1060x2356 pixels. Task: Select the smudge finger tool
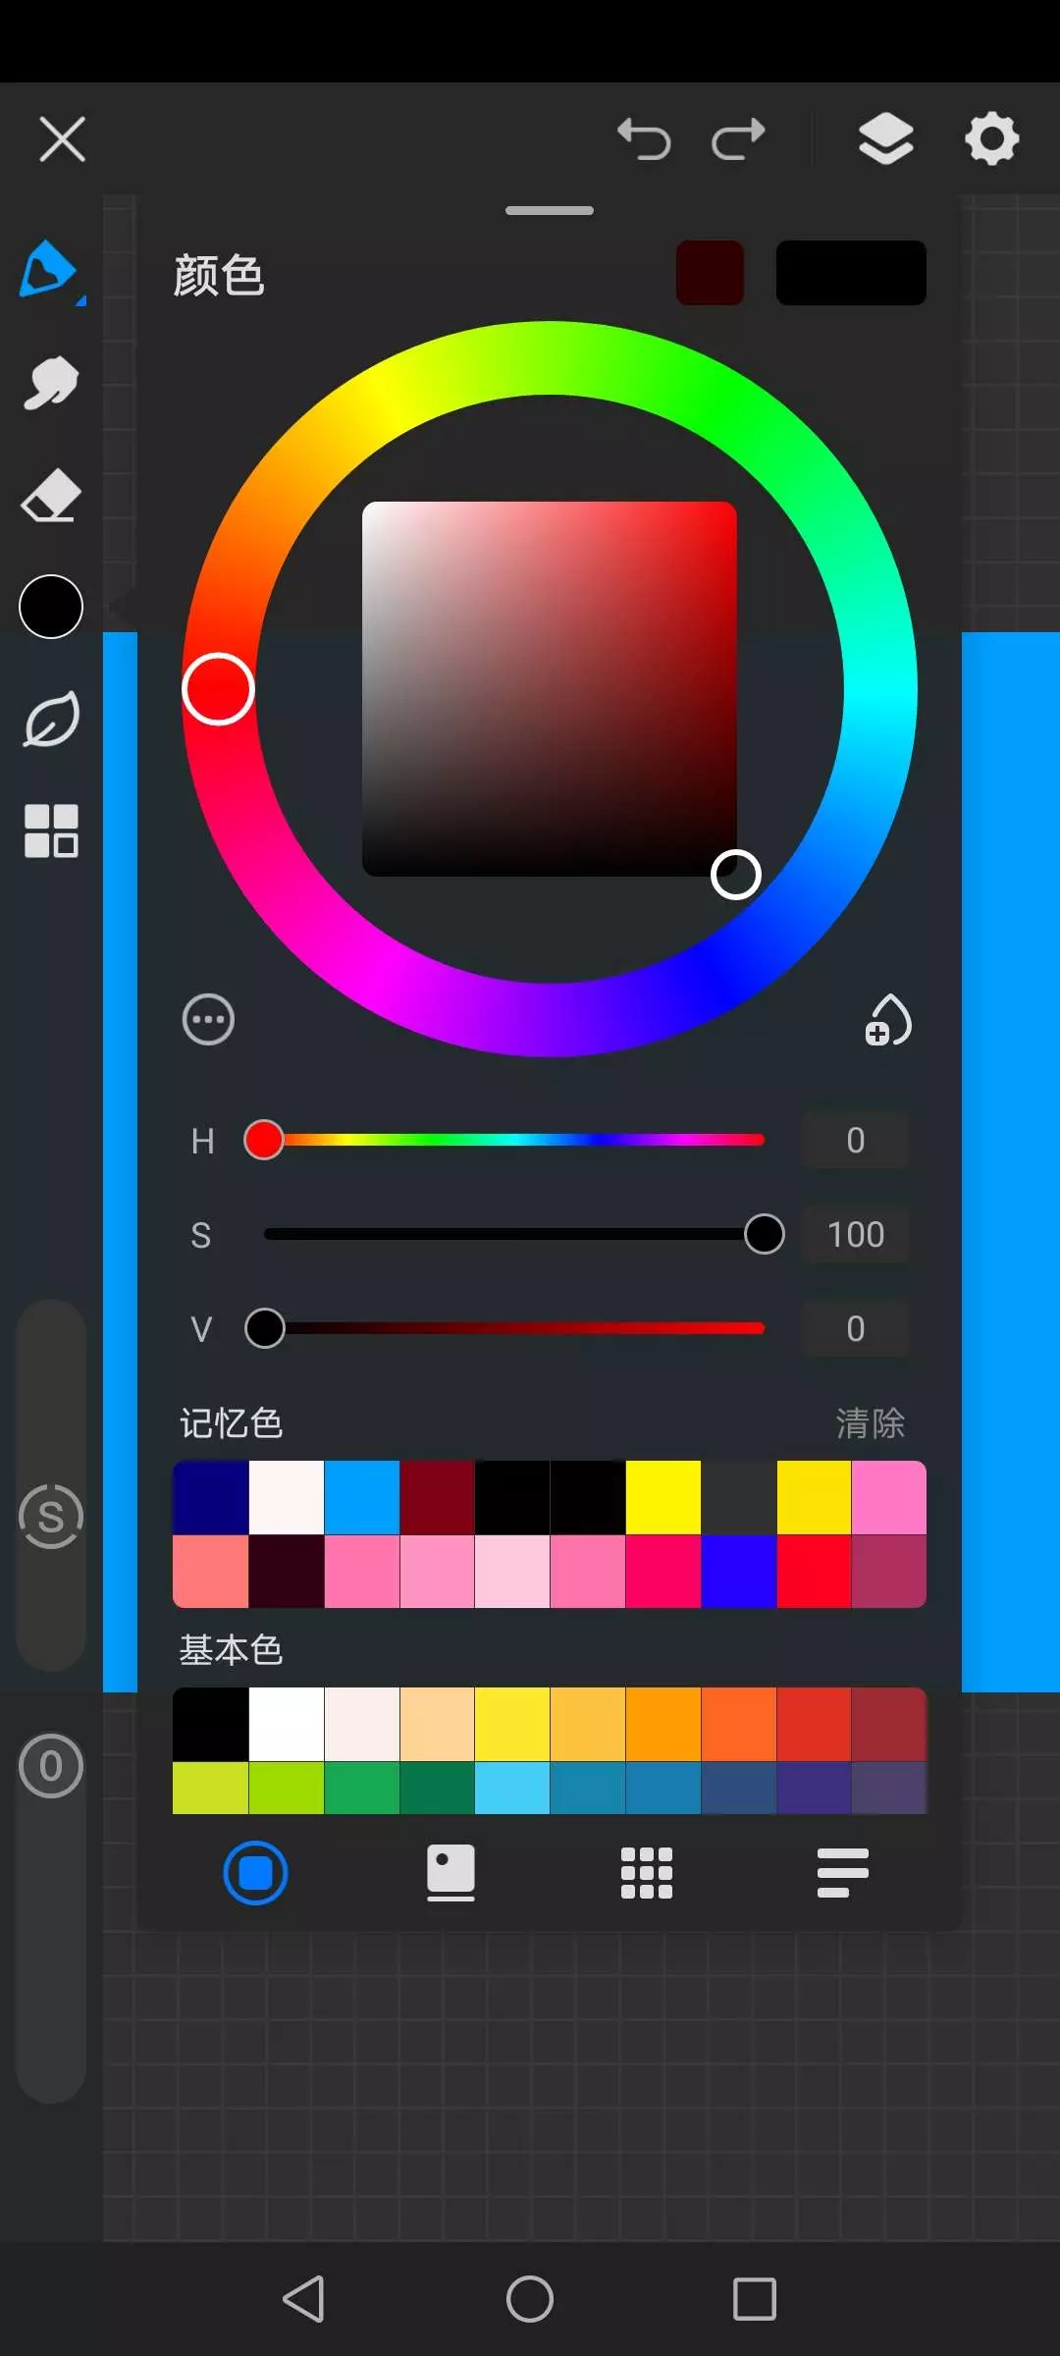(x=50, y=383)
